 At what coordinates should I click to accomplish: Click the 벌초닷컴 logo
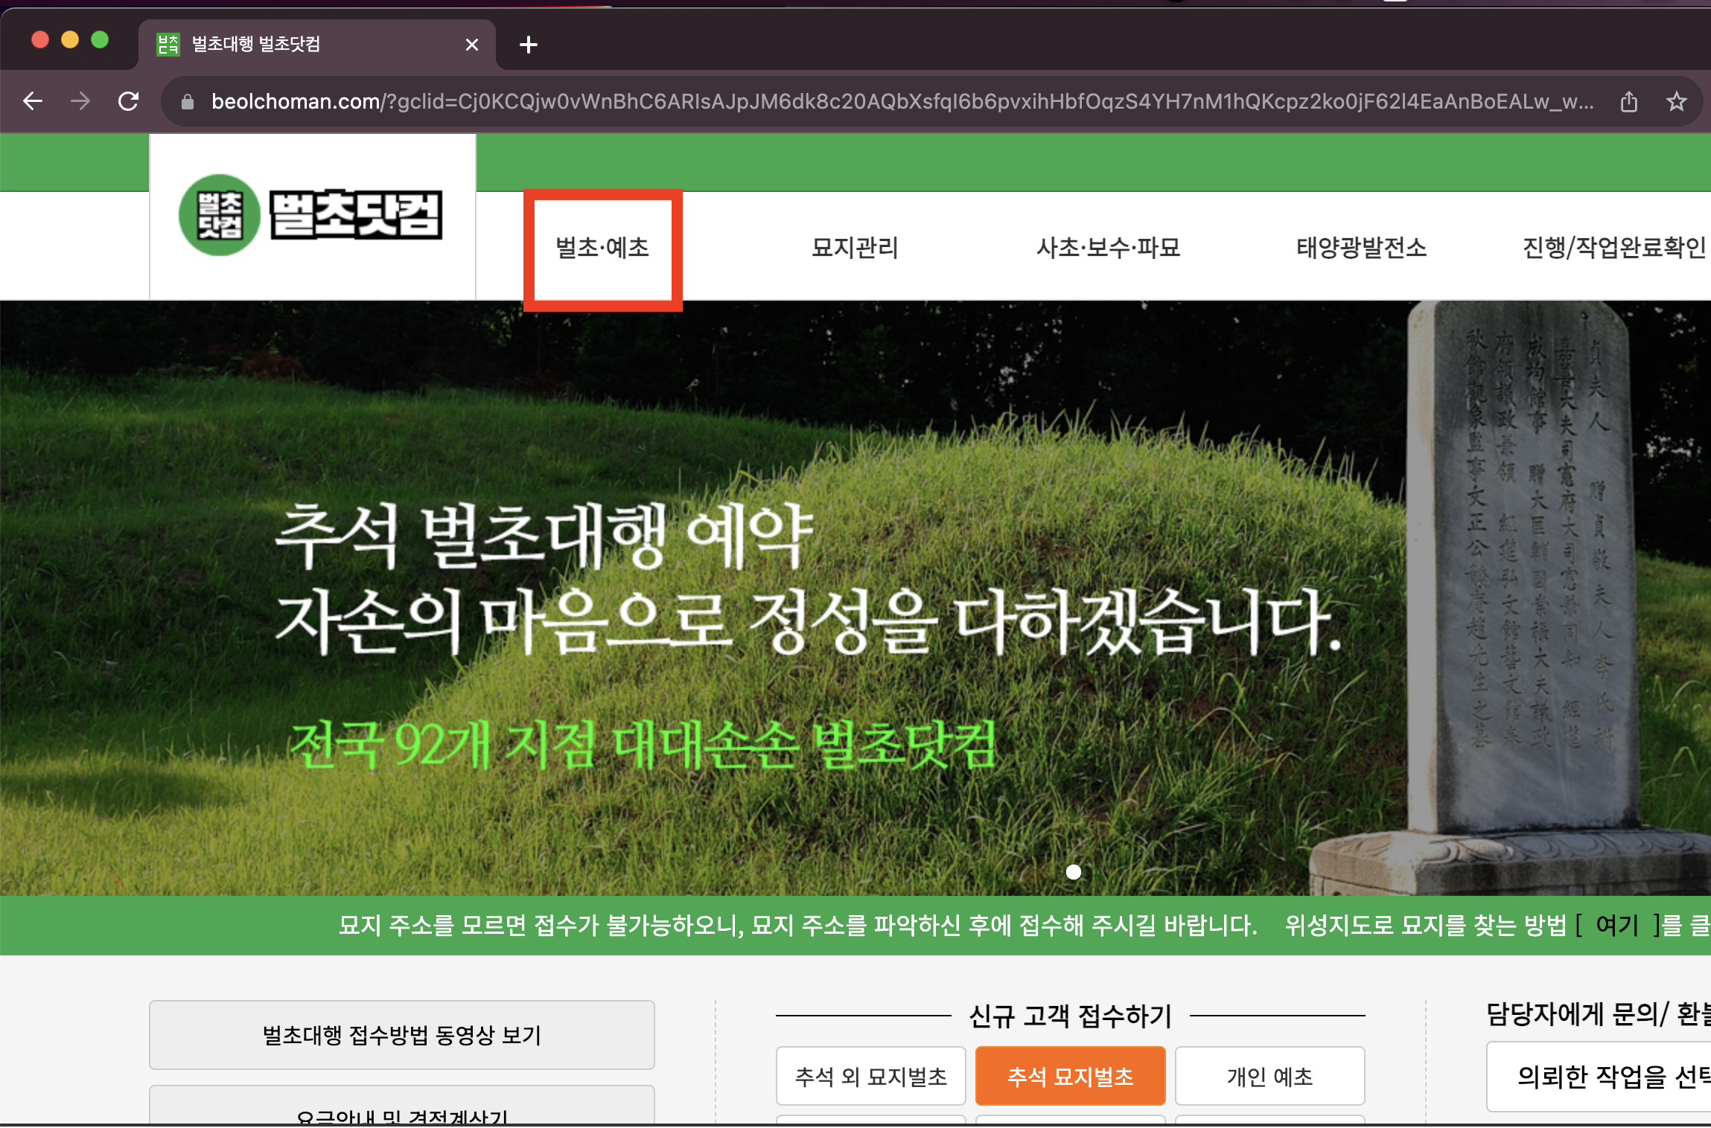tap(311, 216)
